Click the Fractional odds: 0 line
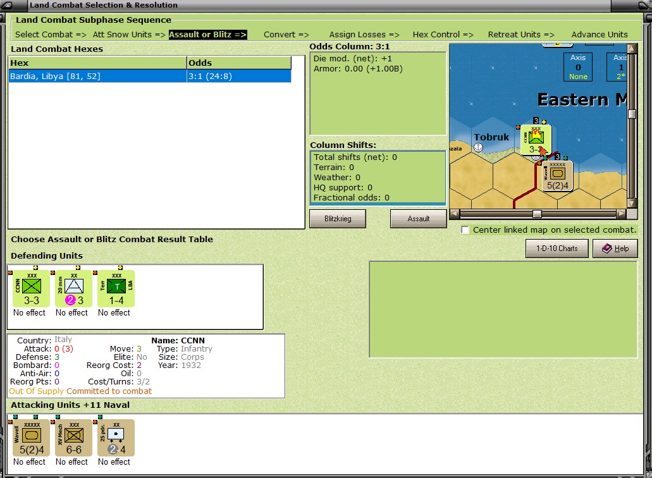 pos(352,197)
